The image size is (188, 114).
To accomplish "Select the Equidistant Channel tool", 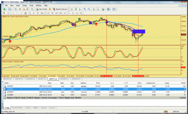I will (26, 13).
